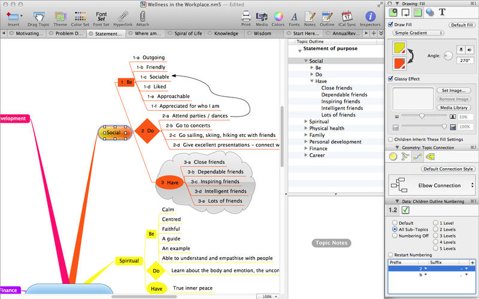This screenshot has height=299, width=479.
Task: Disable the Glassy Effect checkbox
Action: pyautogui.click(x=391, y=78)
